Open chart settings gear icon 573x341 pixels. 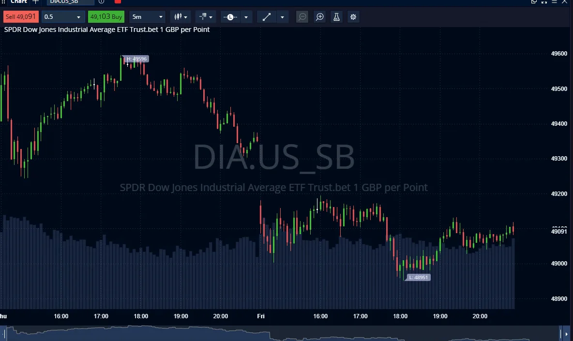pos(353,17)
